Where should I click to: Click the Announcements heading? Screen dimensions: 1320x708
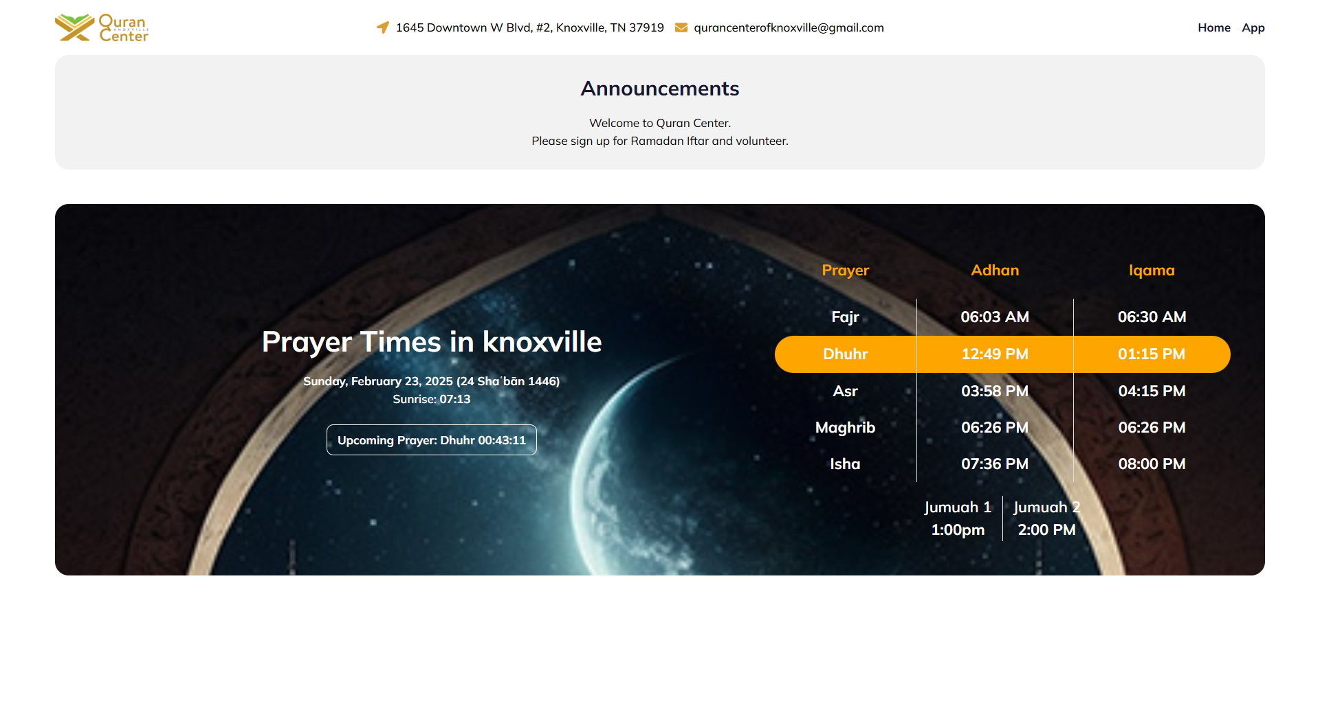point(659,89)
